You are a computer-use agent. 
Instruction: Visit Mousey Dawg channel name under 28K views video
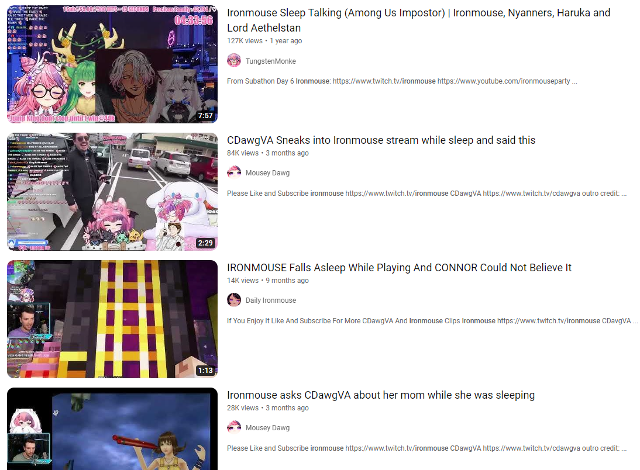267,427
